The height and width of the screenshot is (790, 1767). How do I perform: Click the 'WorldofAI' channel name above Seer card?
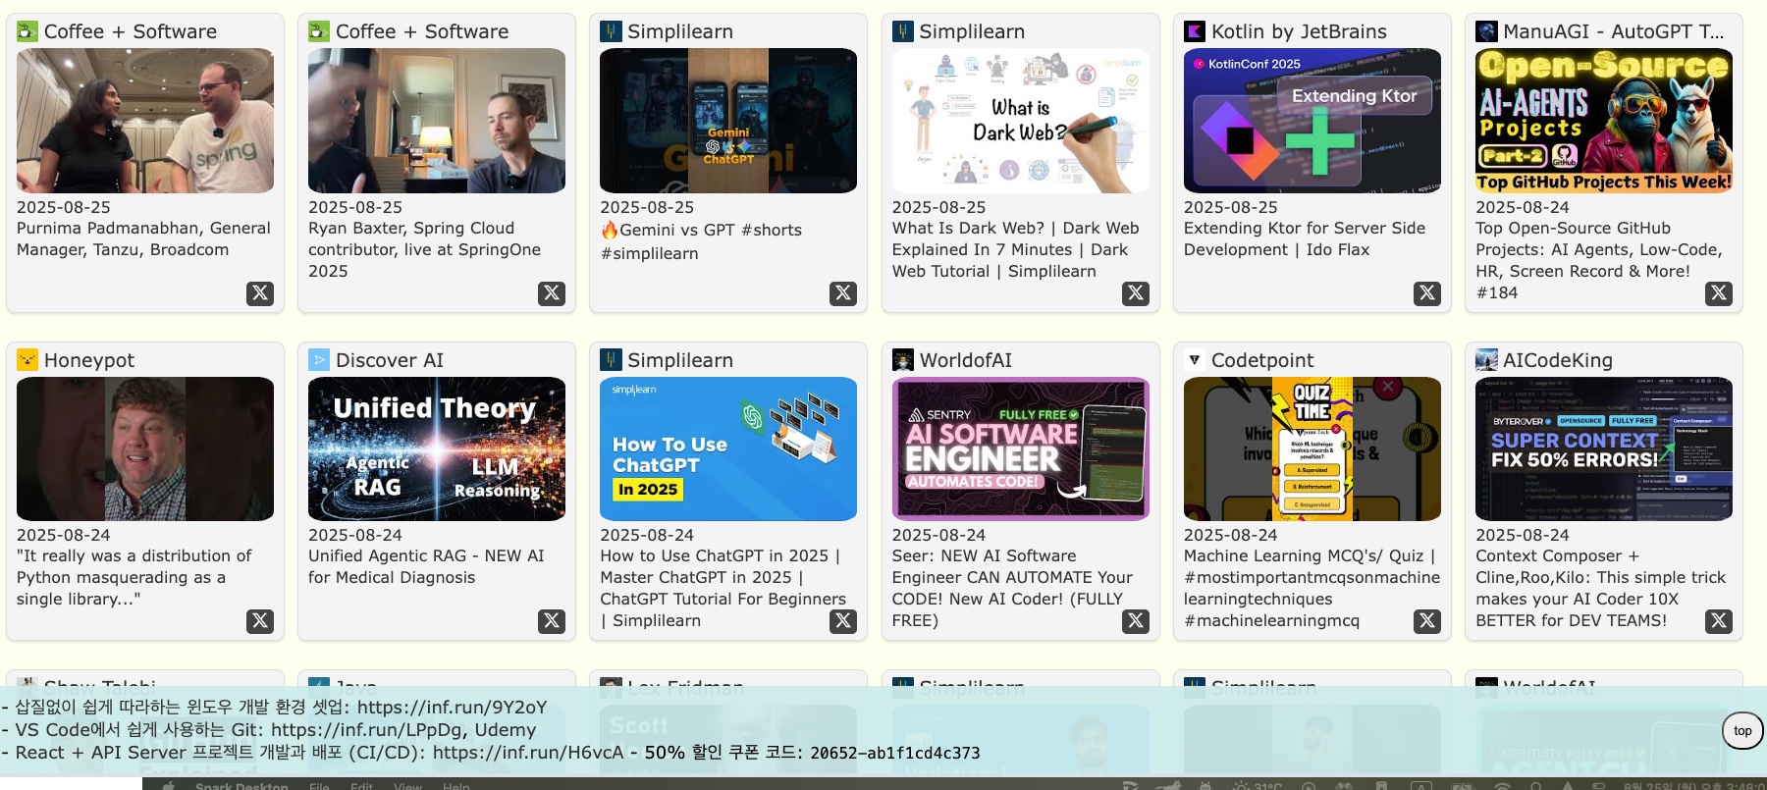[x=966, y=360]
